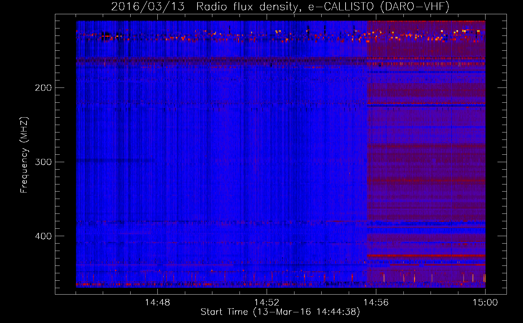Click the '14:48' time tick label
523x323 pixels.
[x=157, y=303]
